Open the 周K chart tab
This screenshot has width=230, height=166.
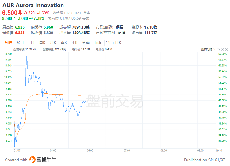pyautogui.click(x=42, y=43)
